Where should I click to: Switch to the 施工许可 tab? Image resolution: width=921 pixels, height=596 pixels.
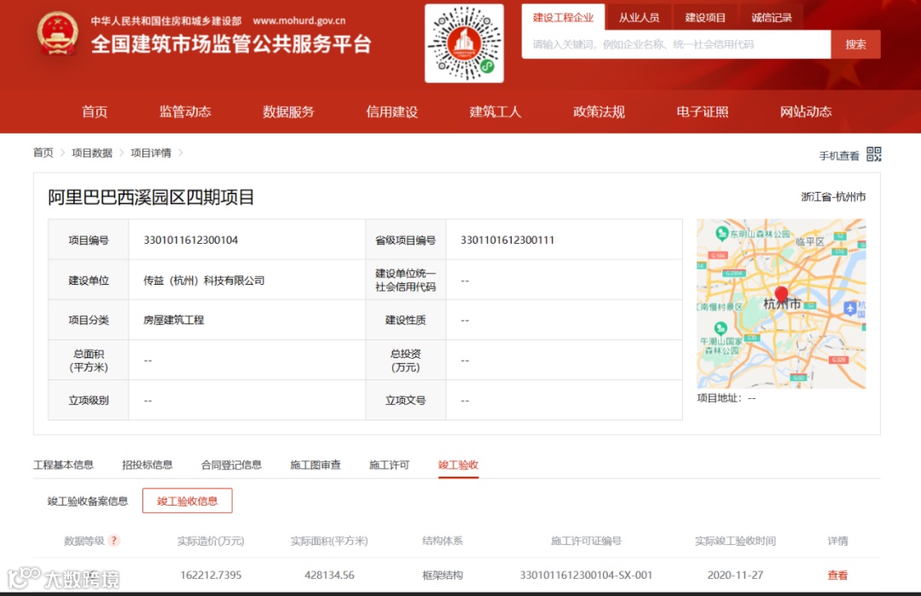point(389,465)
